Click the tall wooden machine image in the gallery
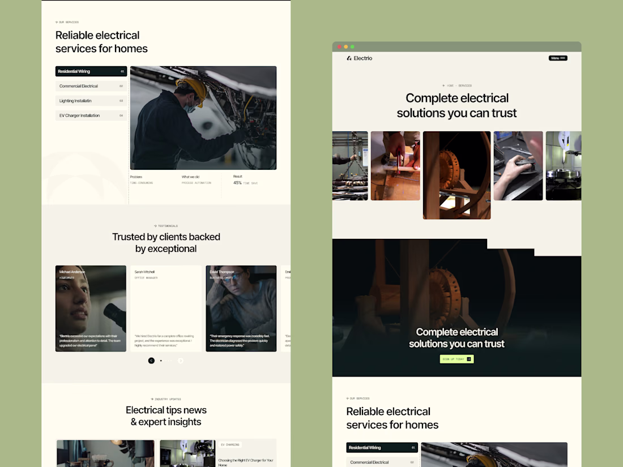Viewport: 623px width, 467px height. pyautogui.click(x=456, y=175)
